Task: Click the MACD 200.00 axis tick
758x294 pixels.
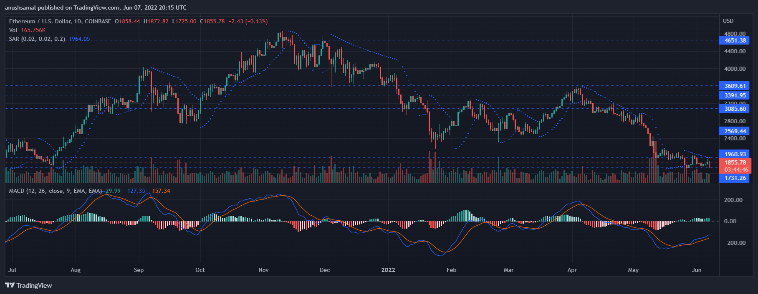Action: [x=733, y=200]
